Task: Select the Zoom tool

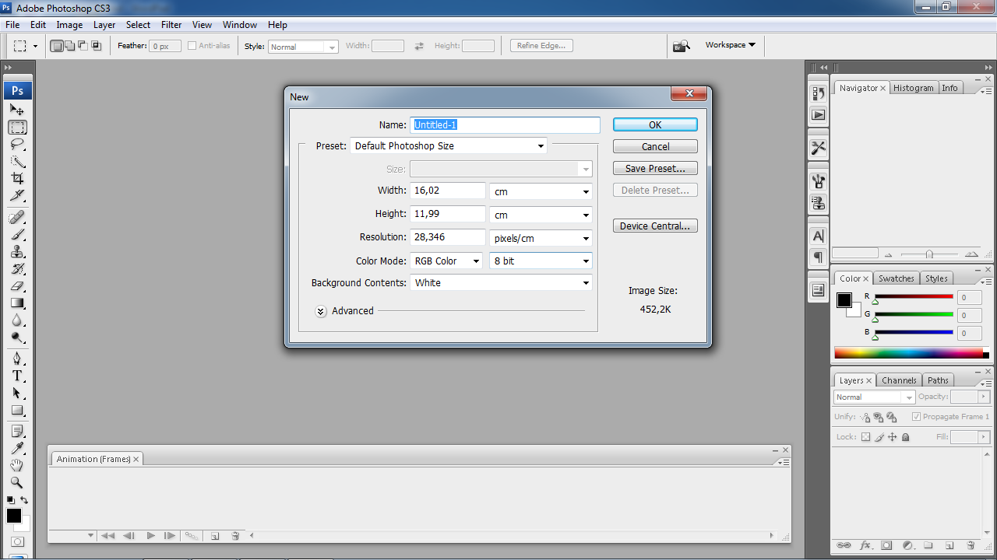Action: 17,483
